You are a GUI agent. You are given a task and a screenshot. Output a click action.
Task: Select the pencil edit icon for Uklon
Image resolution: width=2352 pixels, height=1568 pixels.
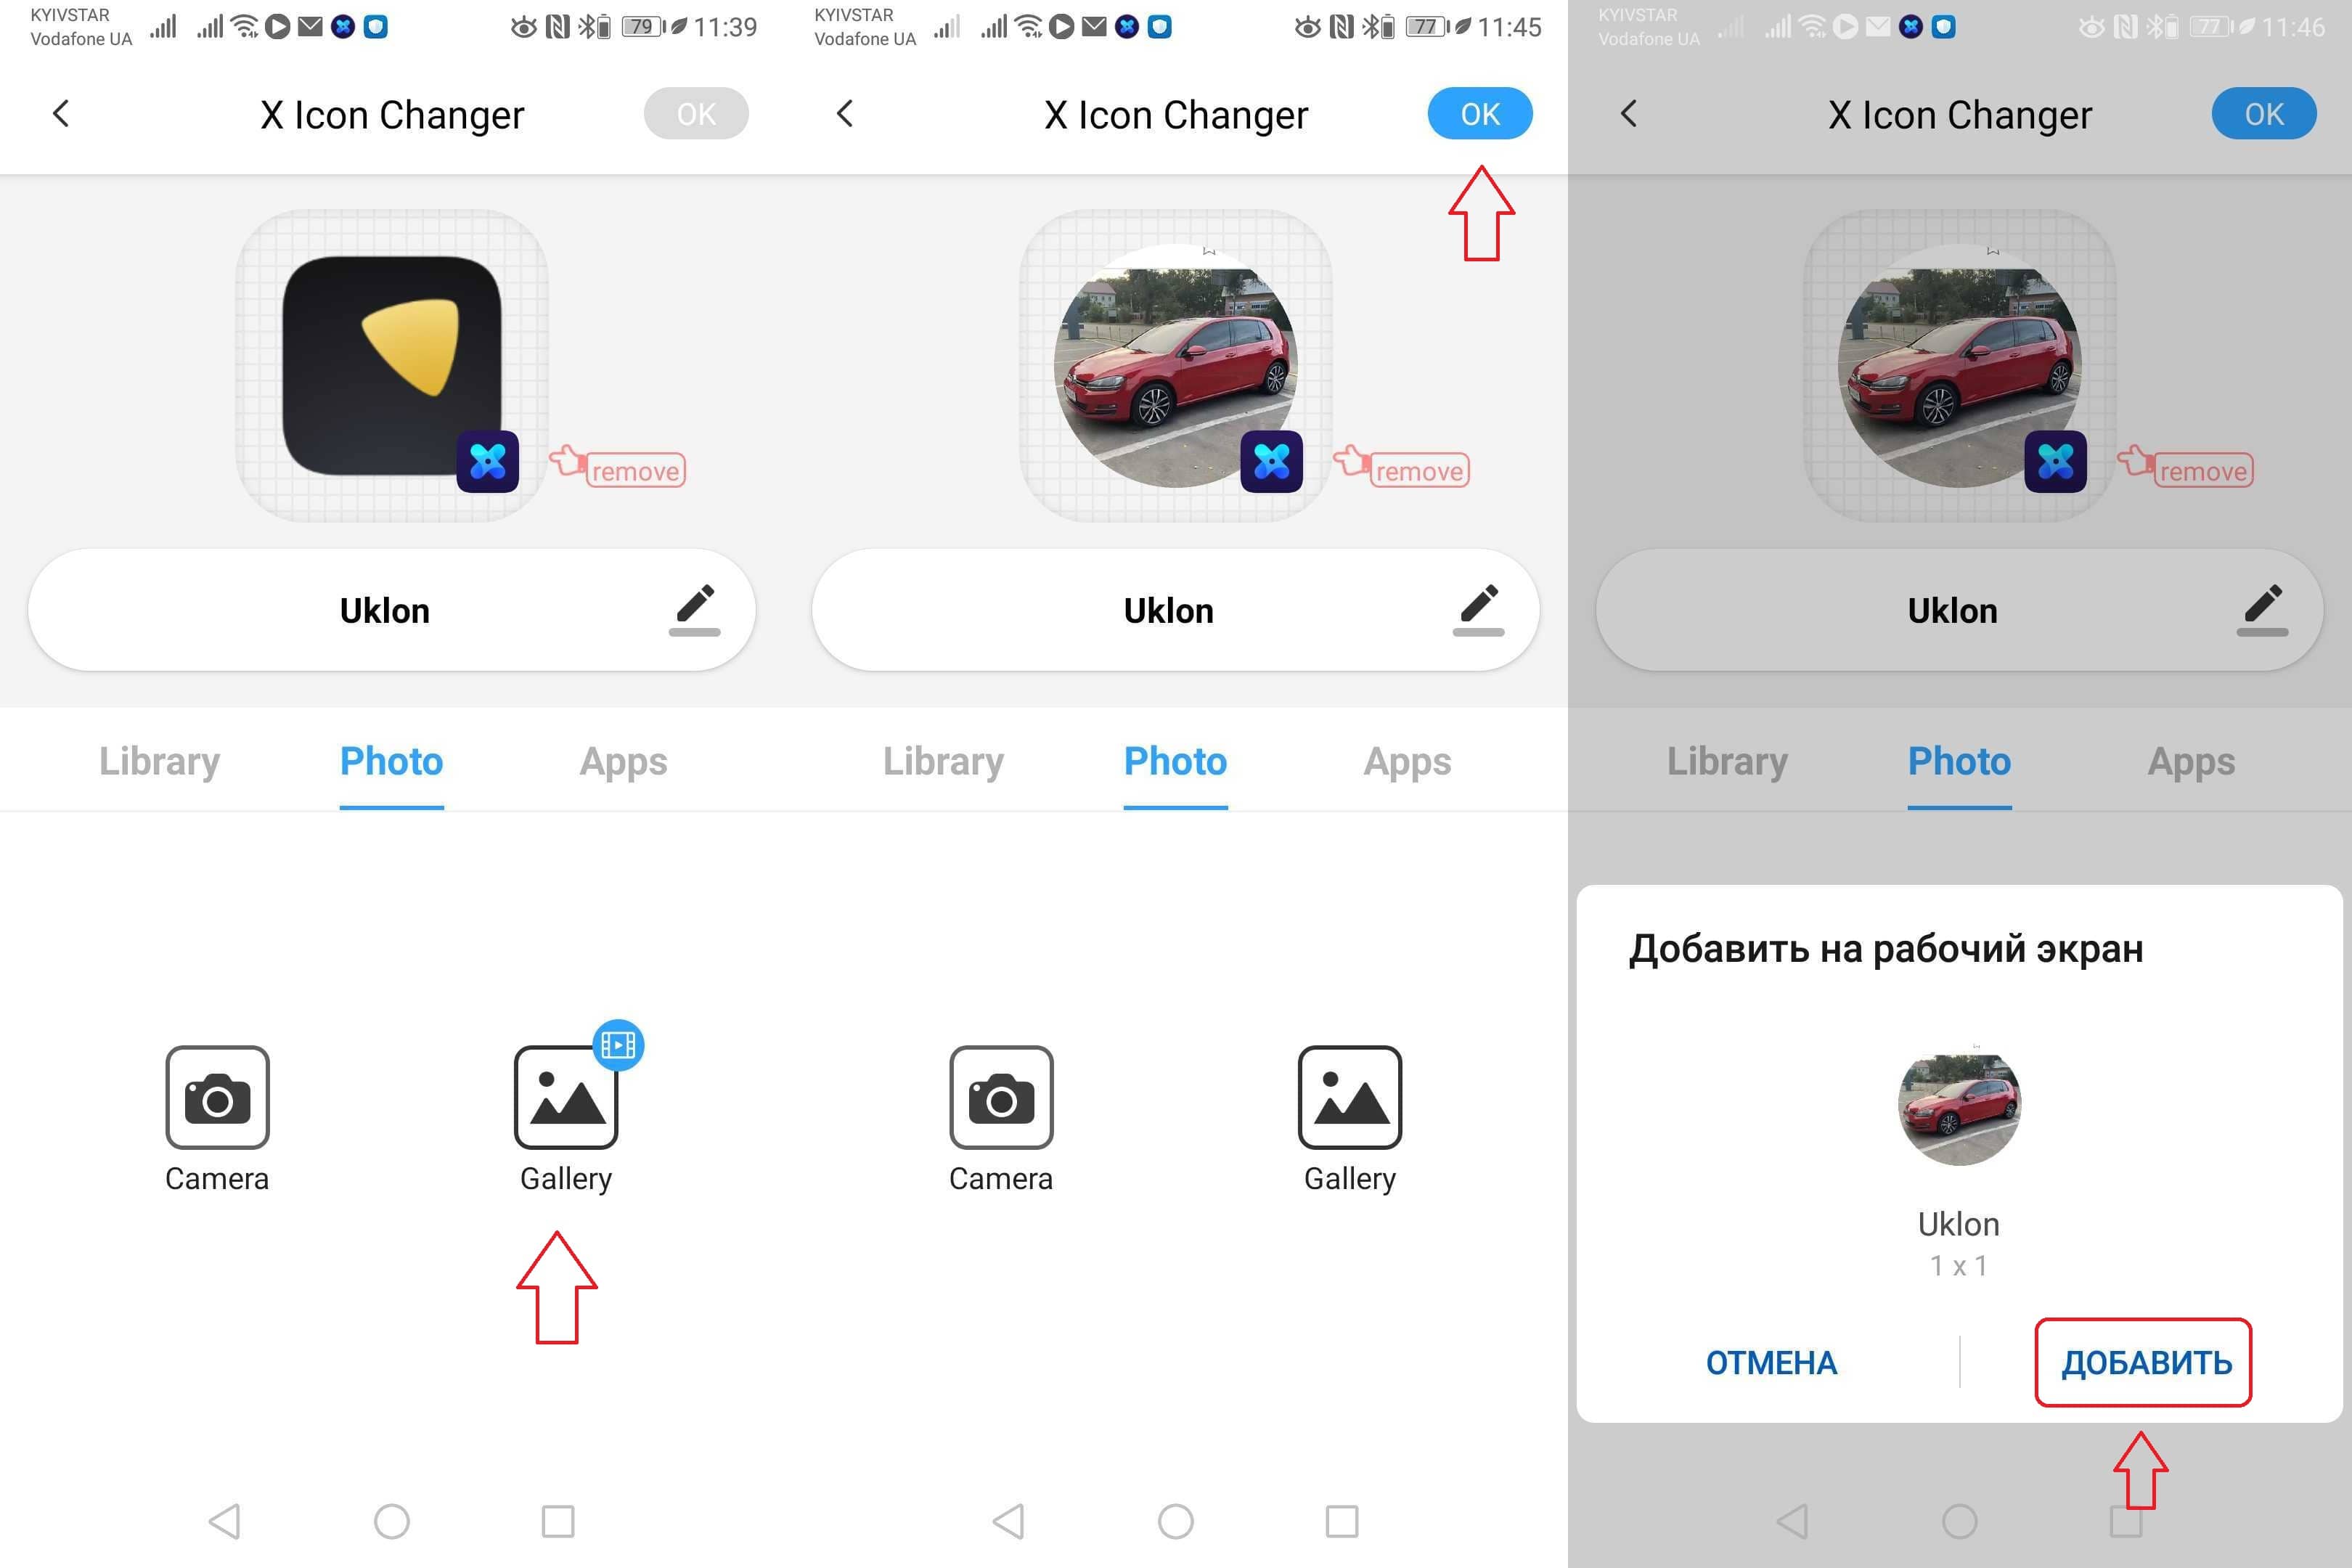tap(695, 611)
